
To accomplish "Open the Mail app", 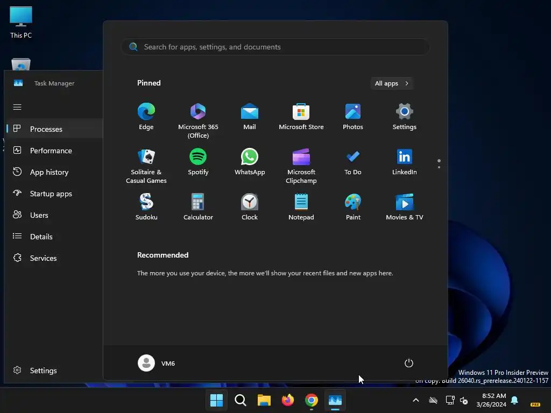I will (x=250, y=117).
